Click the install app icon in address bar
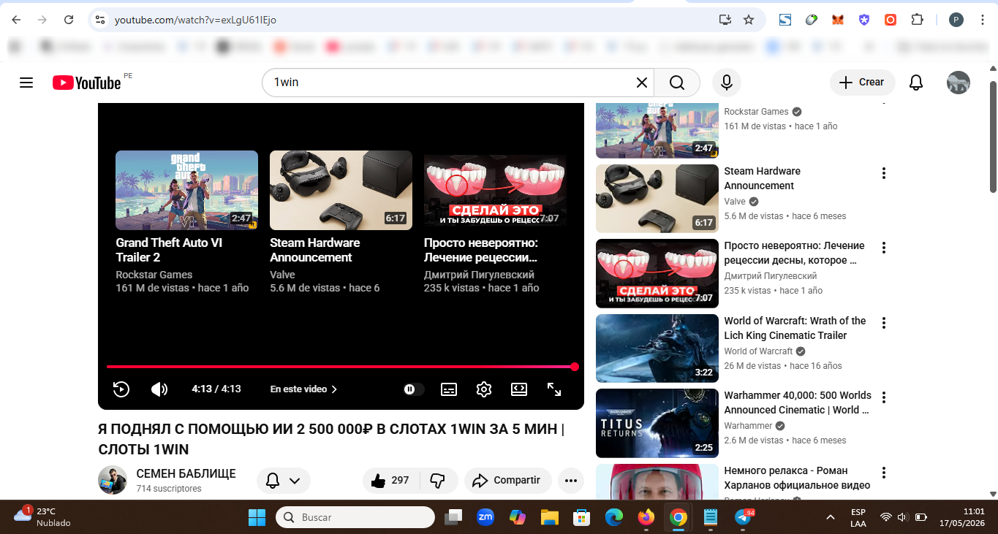Viewport: 998px width, 534px height. (725, 20)
